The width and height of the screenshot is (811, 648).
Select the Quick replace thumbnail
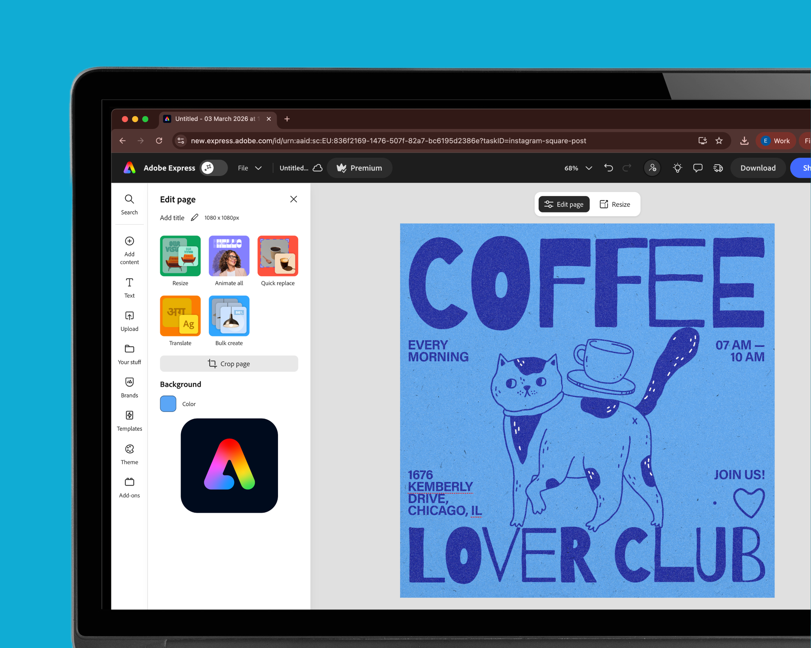coord(278,256)
